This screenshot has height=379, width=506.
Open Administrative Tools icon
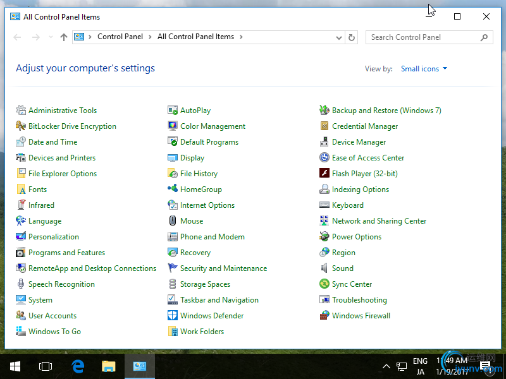pos(21,110)
